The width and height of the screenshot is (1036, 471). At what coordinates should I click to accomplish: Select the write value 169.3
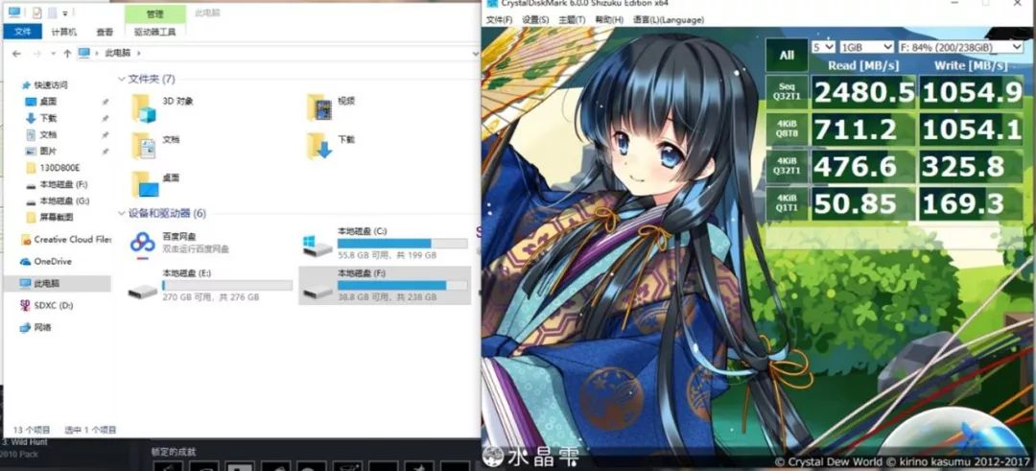[972, 204]
